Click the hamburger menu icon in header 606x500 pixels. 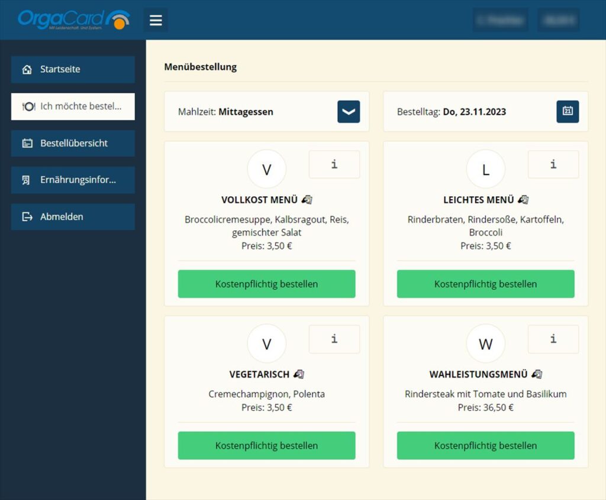(156, 20)
